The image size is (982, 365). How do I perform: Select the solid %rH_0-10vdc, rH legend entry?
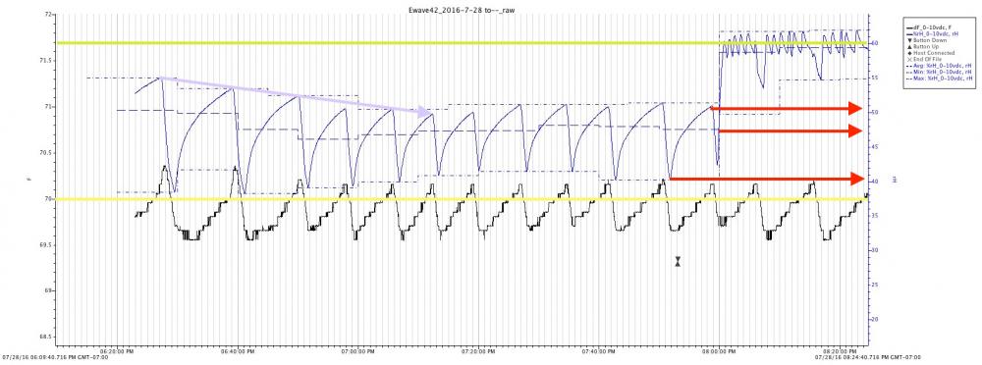(x=933, y=33)
